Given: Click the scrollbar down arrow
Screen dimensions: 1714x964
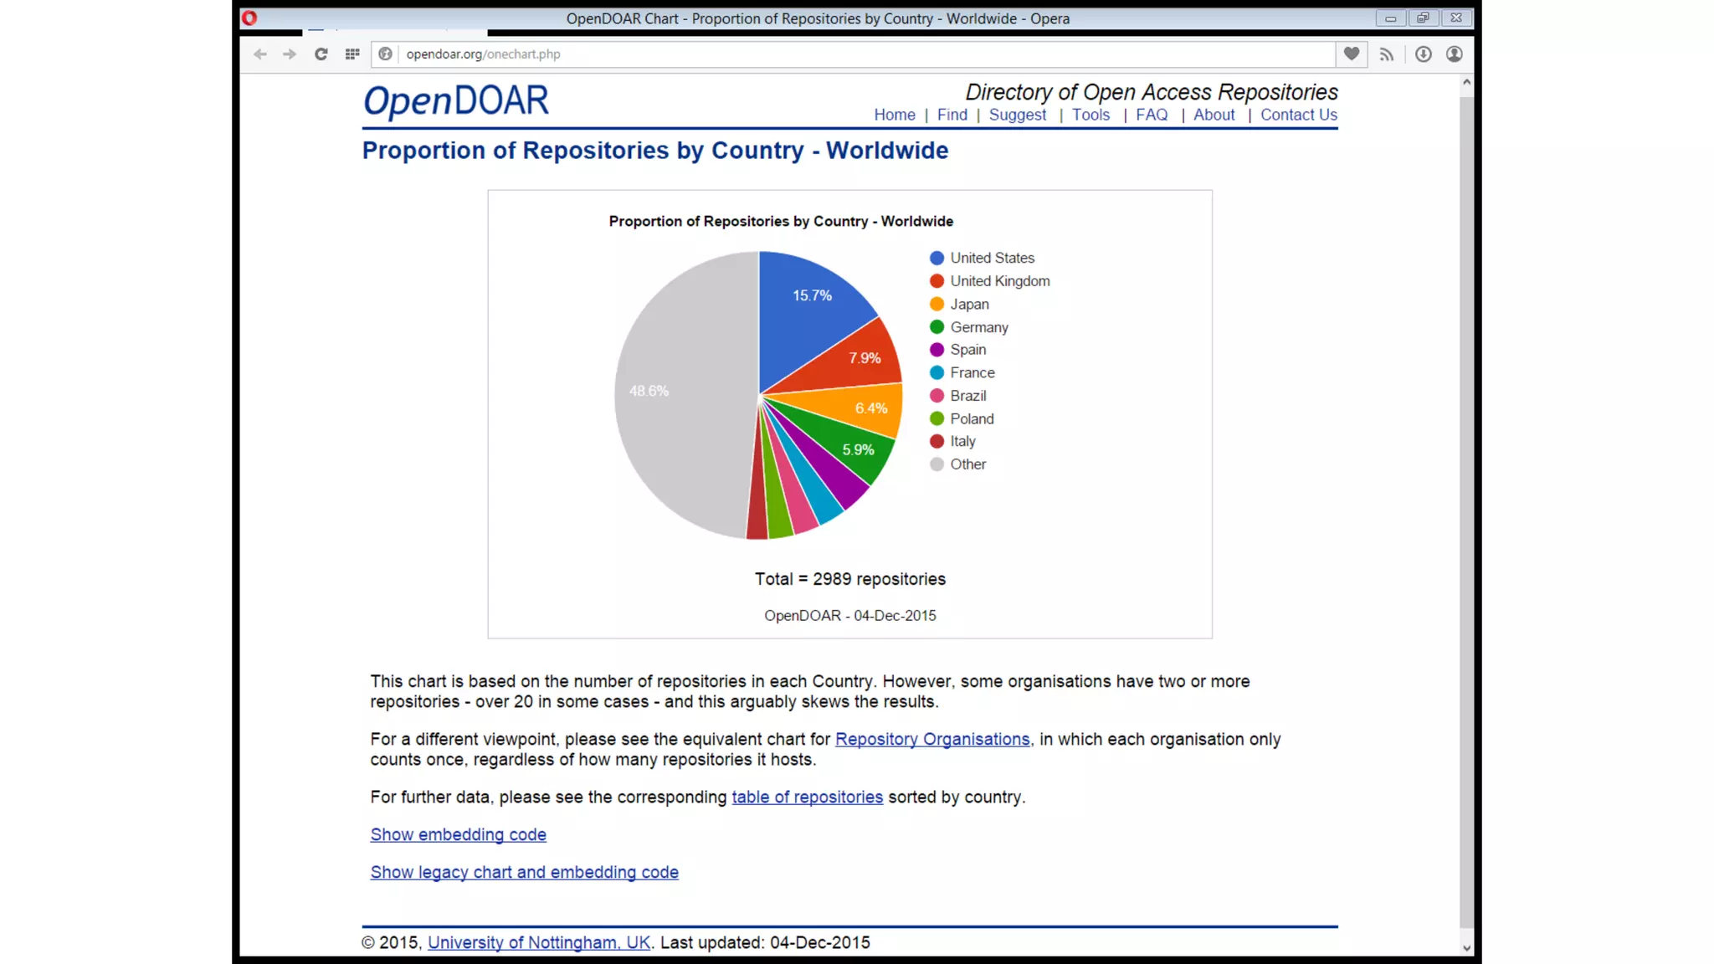Looking at the screenshot, I should [1466, 948].
